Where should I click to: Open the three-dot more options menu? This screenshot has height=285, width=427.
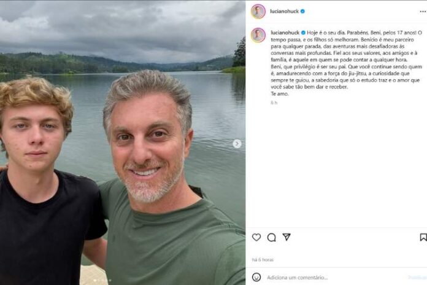point(423,11)
